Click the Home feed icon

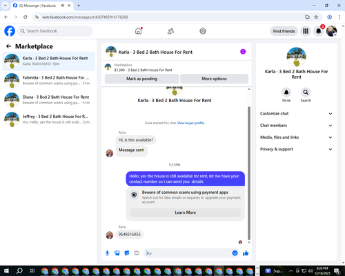[x=139, y=31]
